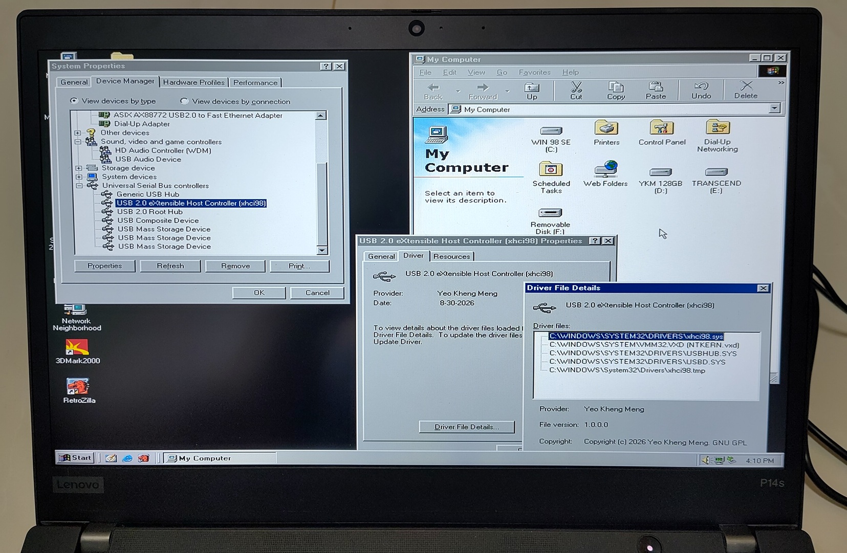Expand the System devices tree node
The height and width of the screenshot is (553, 847).
pos(79,176)
